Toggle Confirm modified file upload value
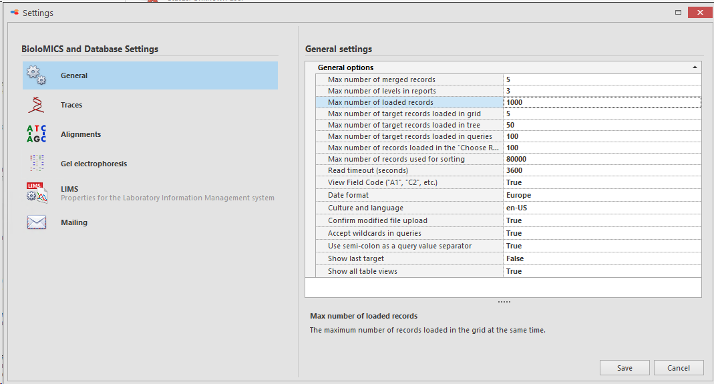The width and height of the screenshot is (714, 384). (602, 220)
